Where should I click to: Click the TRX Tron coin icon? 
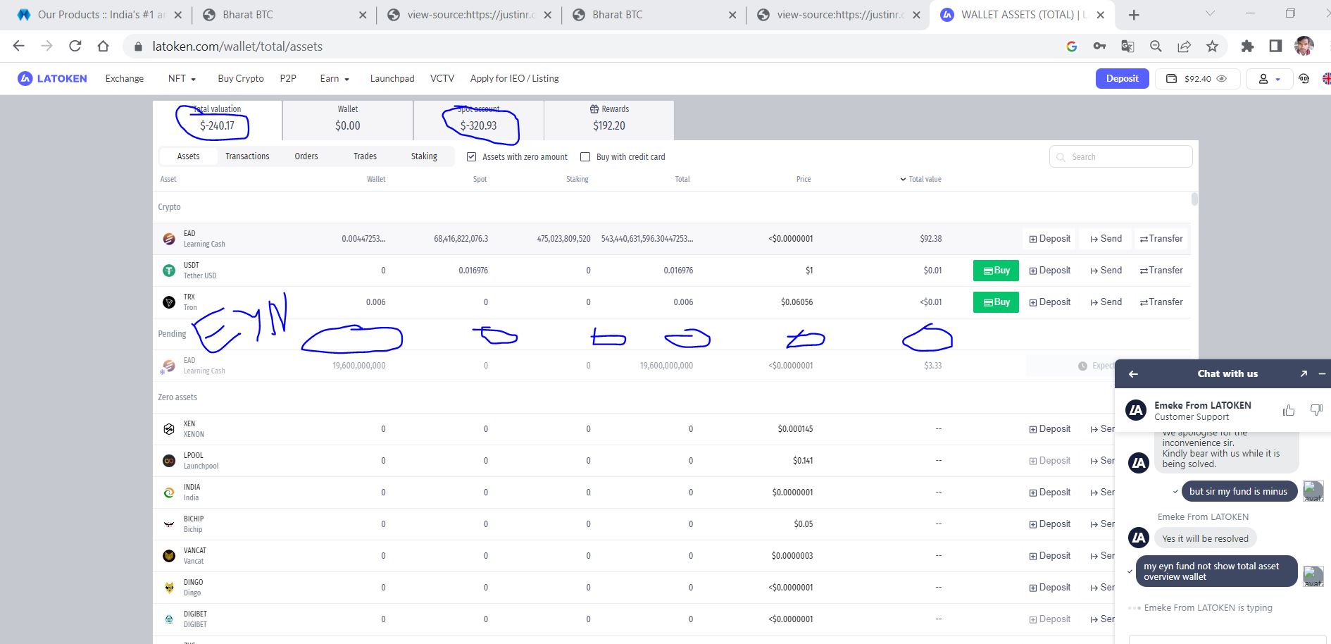pos(169,302)
